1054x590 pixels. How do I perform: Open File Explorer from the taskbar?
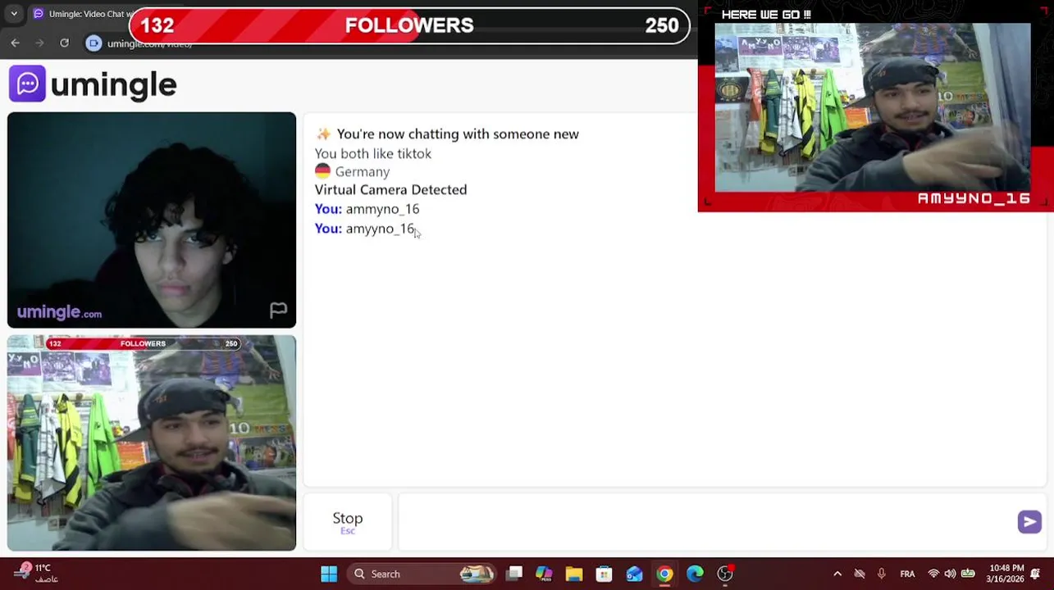574,574
